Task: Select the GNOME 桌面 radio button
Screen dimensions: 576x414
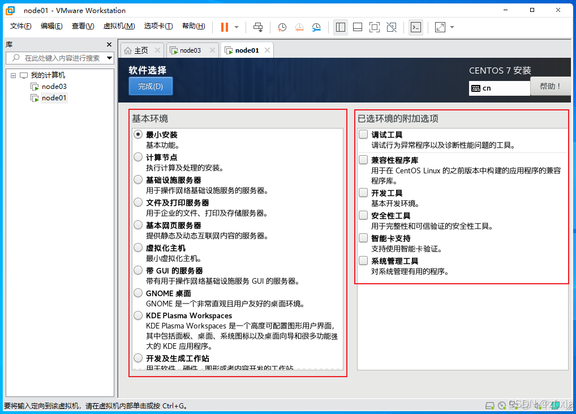Action: [138, 293]
